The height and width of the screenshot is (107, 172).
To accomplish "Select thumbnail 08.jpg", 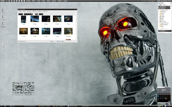I will pyautogui.click(x=46, y=19).
